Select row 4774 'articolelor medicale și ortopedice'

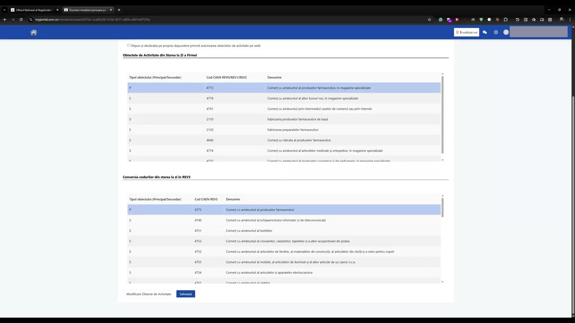pos(284,151)
